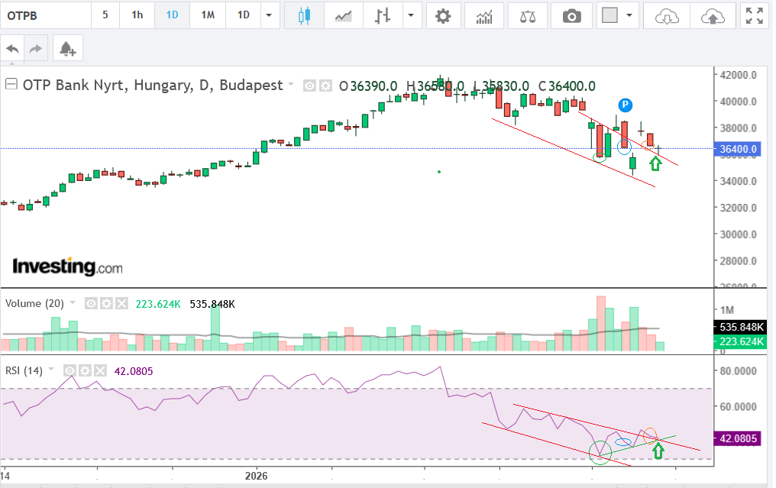Select the 1h timeframe

[x=137, y=15]
